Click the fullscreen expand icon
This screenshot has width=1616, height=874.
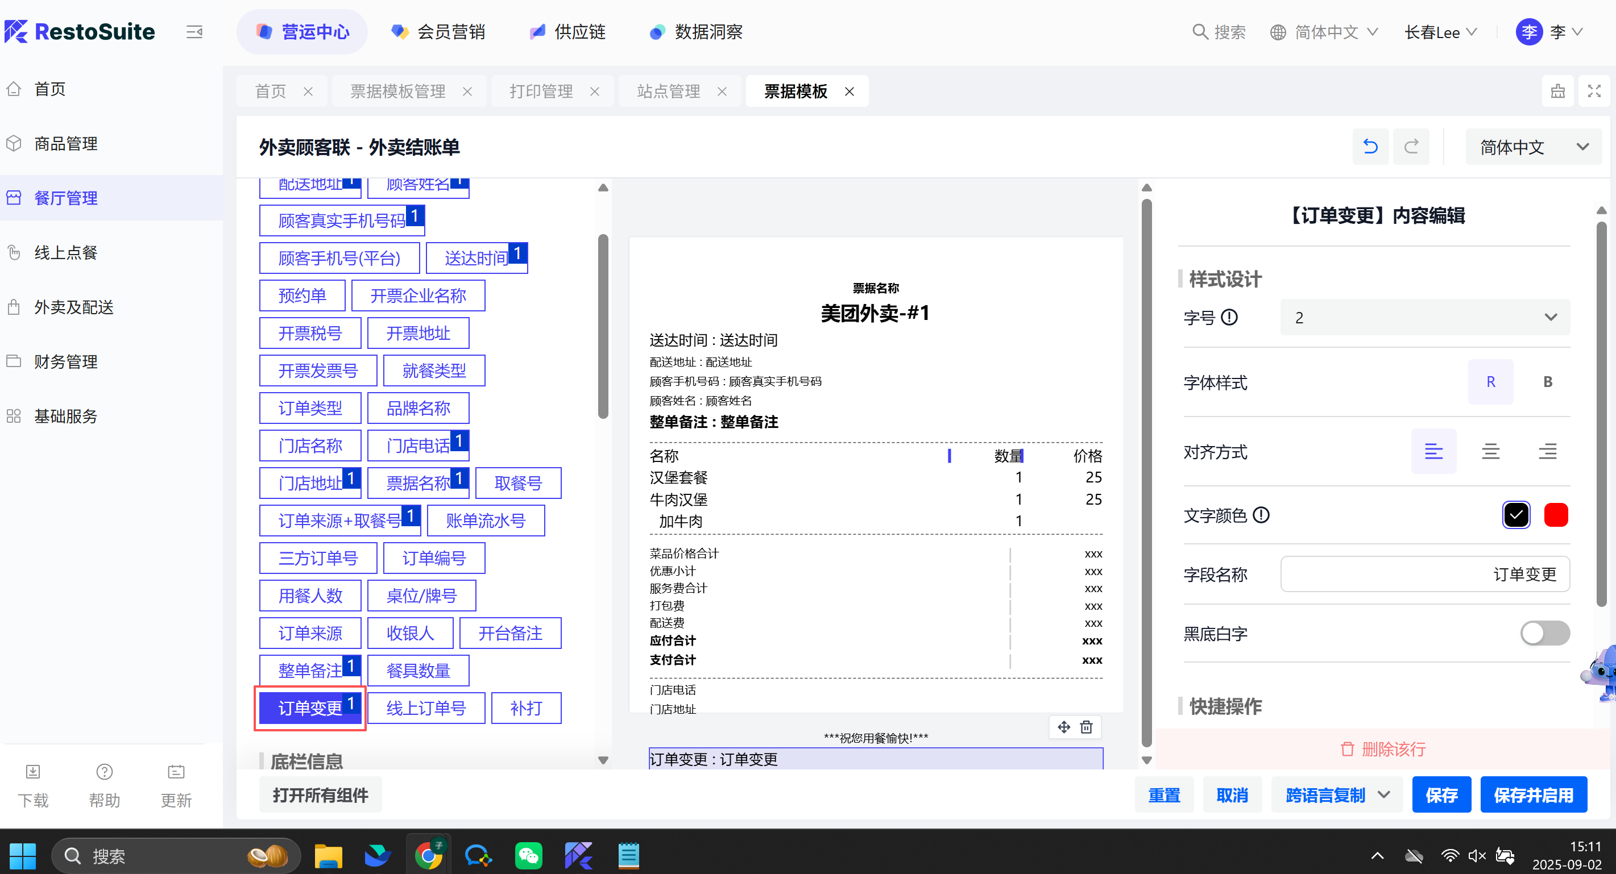click(1593, 91)
